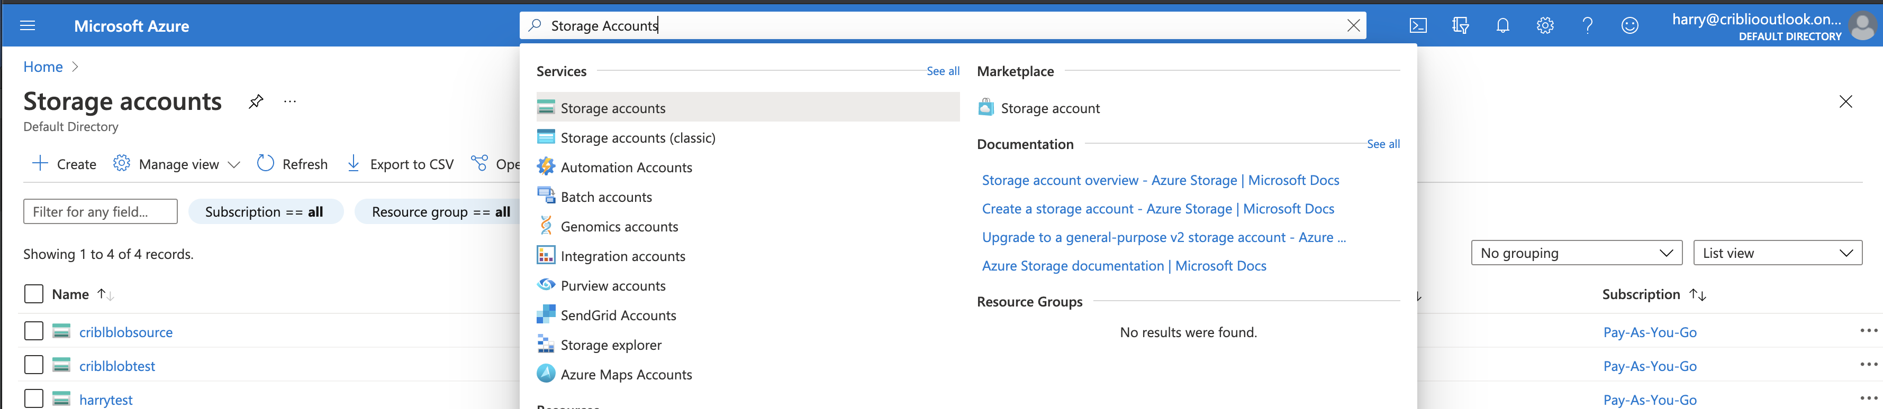Open the harrytest storage account
This screenshot has width=1883, height=409.
(x=106, y=399)
